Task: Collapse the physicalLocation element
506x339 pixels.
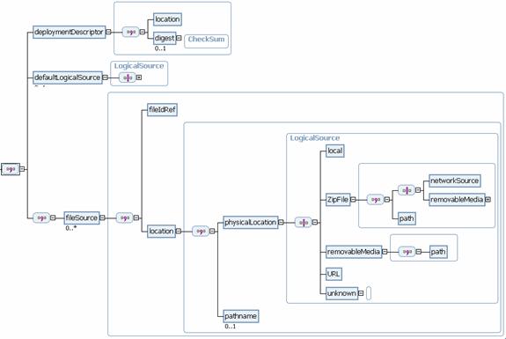Action: tap(281, 223)
